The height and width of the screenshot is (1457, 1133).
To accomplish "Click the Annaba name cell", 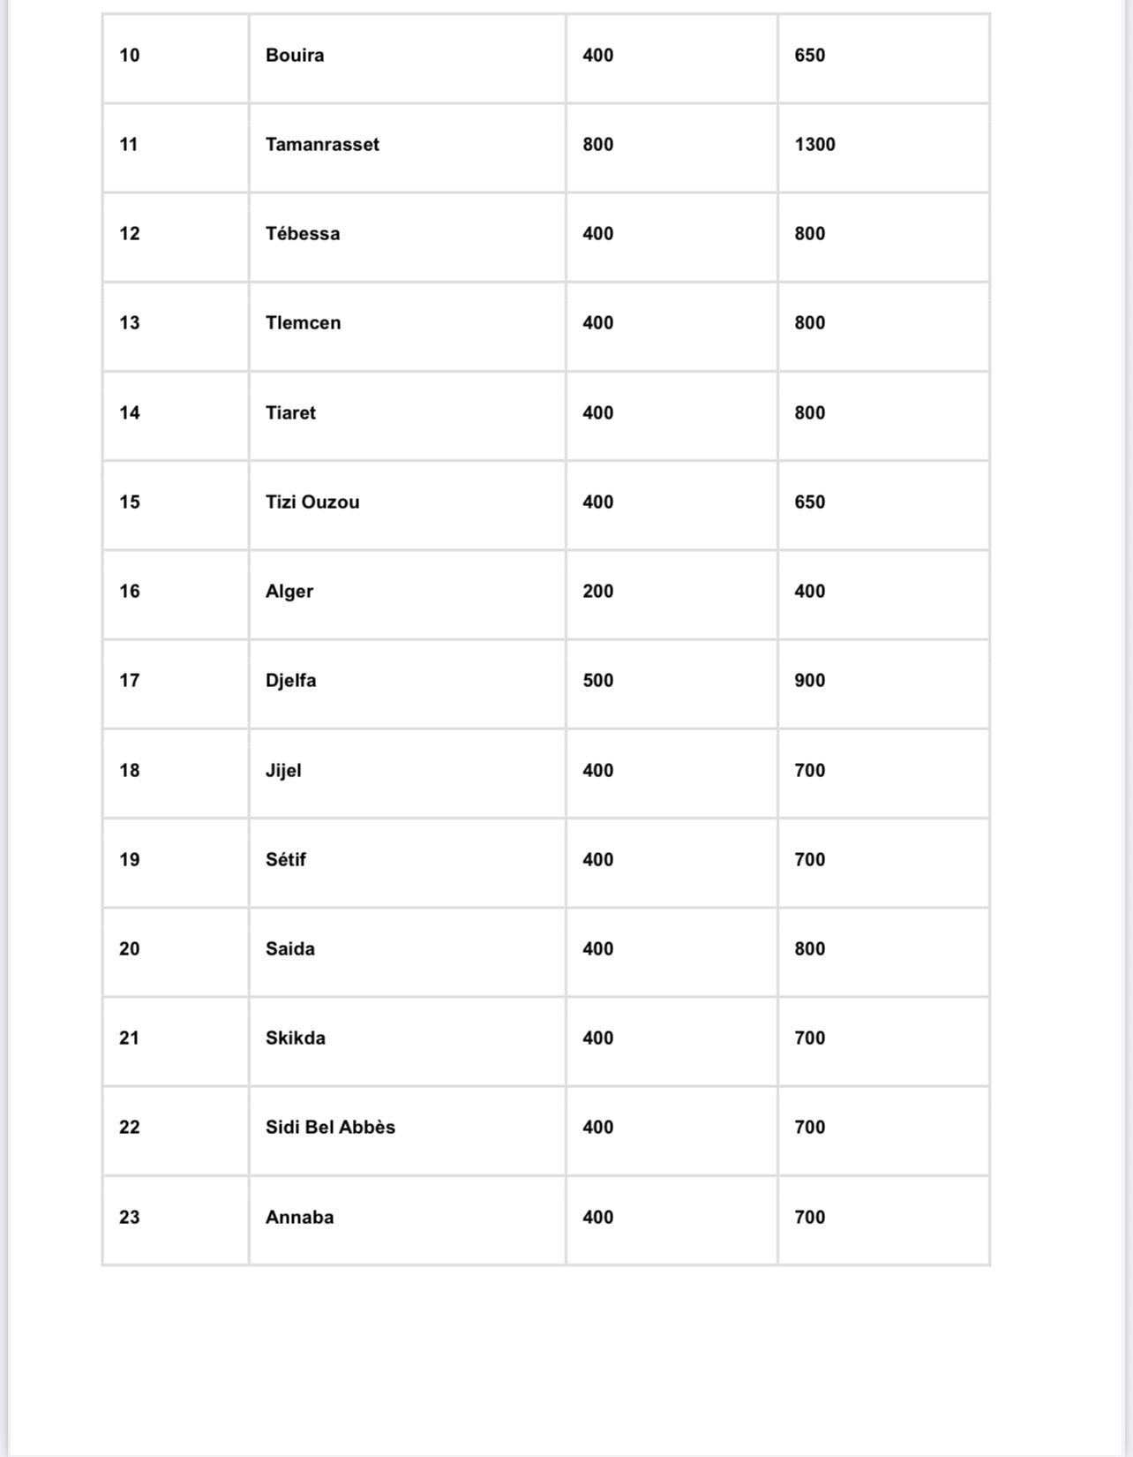I will 299,1218.
